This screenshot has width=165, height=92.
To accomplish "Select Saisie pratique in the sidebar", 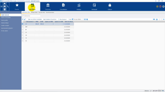I will click(5, 23).
